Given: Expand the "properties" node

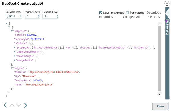Looking at the screenshot, I should 14,47.
